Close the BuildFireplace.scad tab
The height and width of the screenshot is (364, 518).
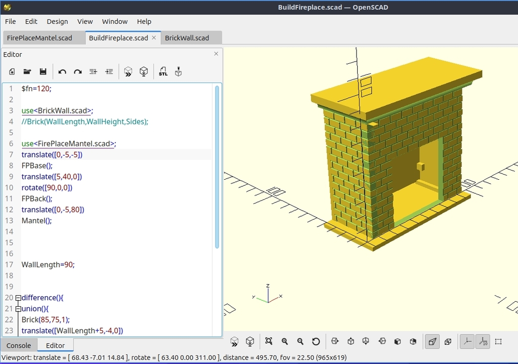pyautogui.click(x=154, y=37)
